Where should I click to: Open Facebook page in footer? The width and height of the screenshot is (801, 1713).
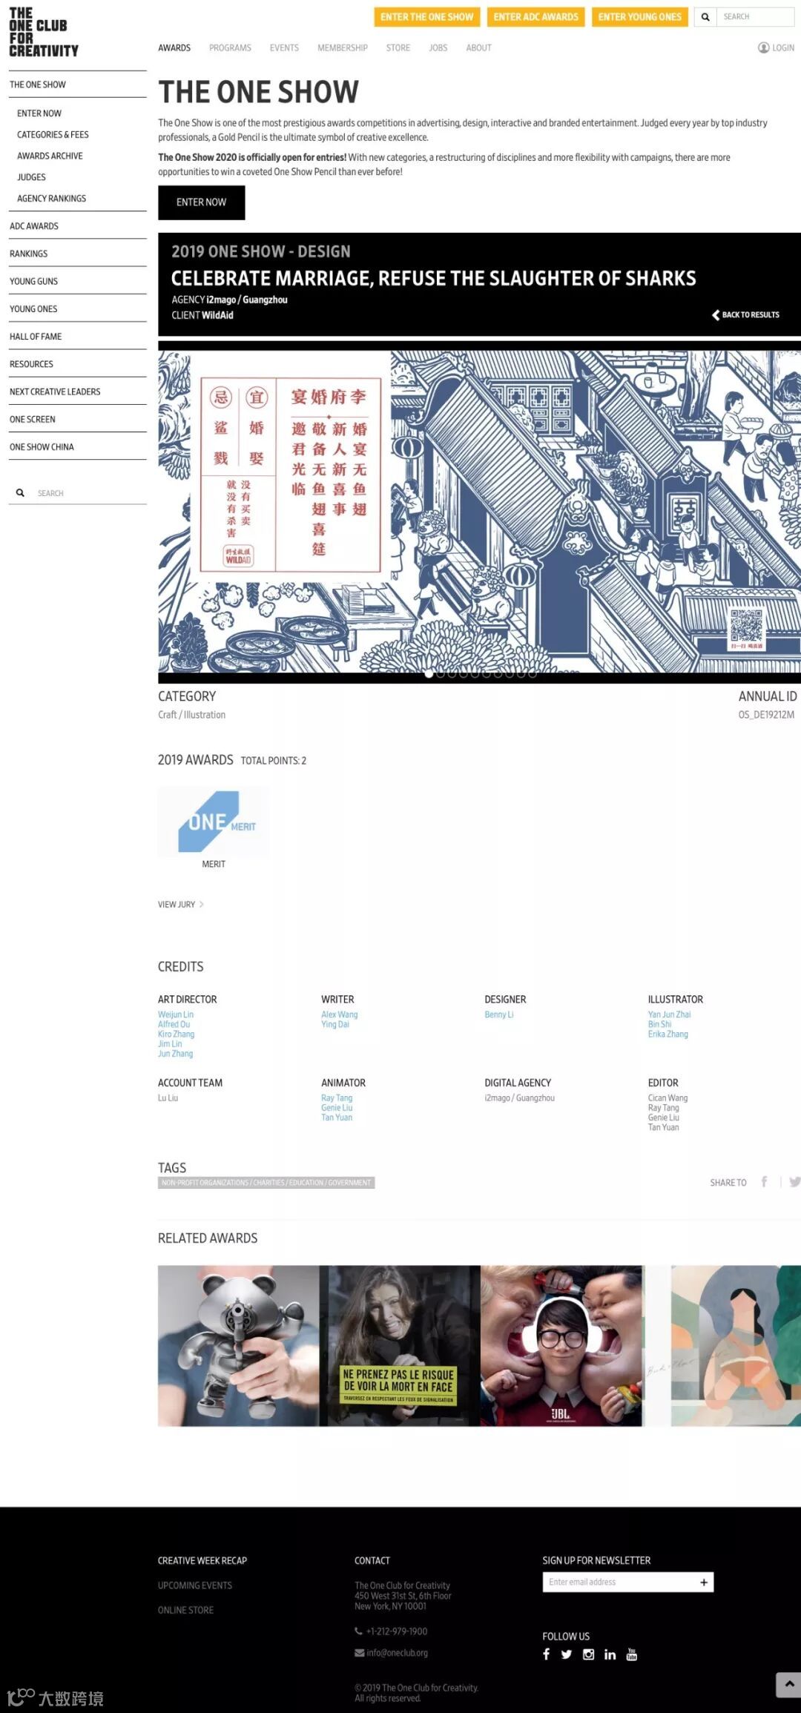(x=547, y=1654)
